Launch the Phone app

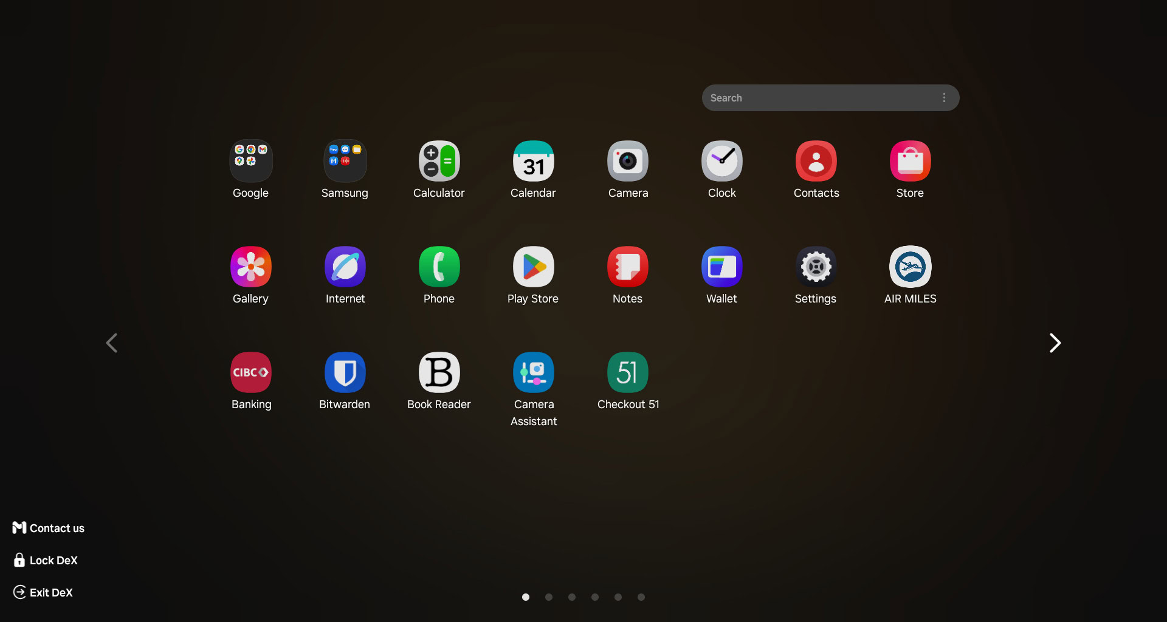click(x=439, y=267)
